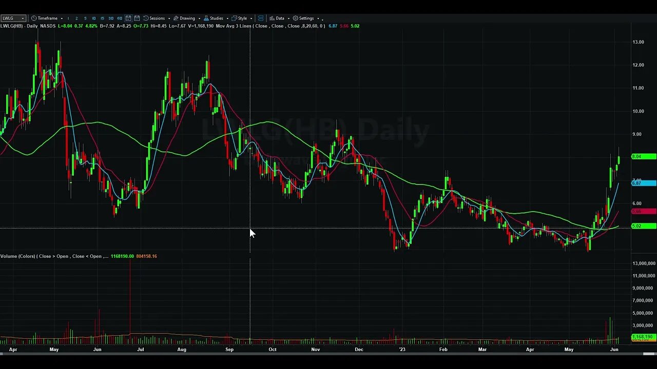Click the Timeframe clock icon
The image size is (657, 369).
(34, 18)
